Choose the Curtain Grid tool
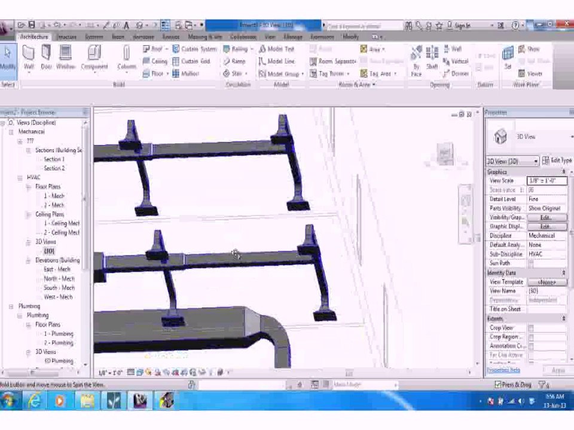This screenshot has height=430, width=574. (191, 62)
